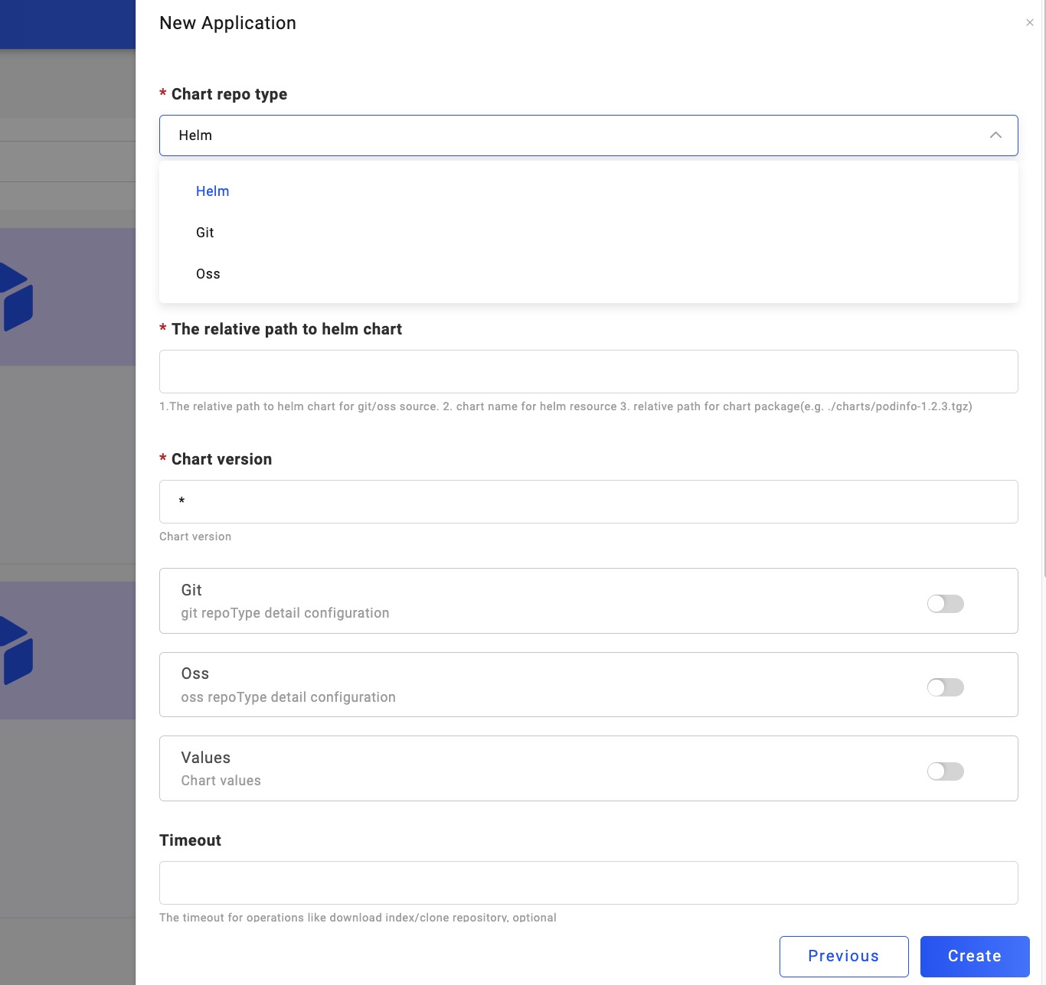Close the New Application drawer

tap(1029, 23)
